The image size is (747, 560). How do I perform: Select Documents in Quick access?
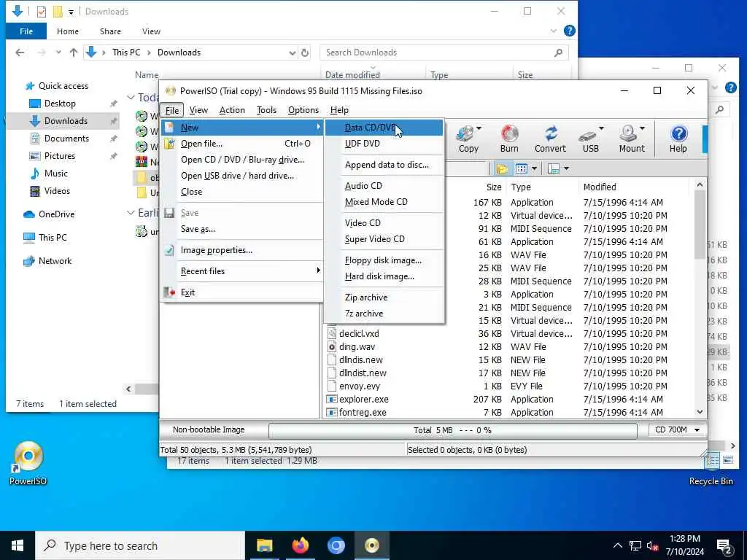(66, 139)
